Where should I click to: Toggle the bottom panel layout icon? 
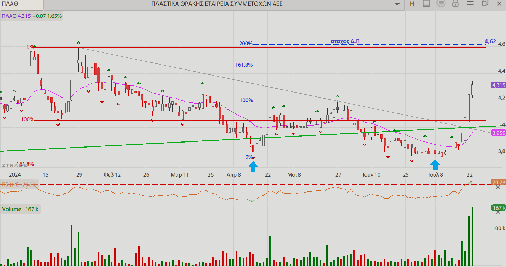click(427, 4)
